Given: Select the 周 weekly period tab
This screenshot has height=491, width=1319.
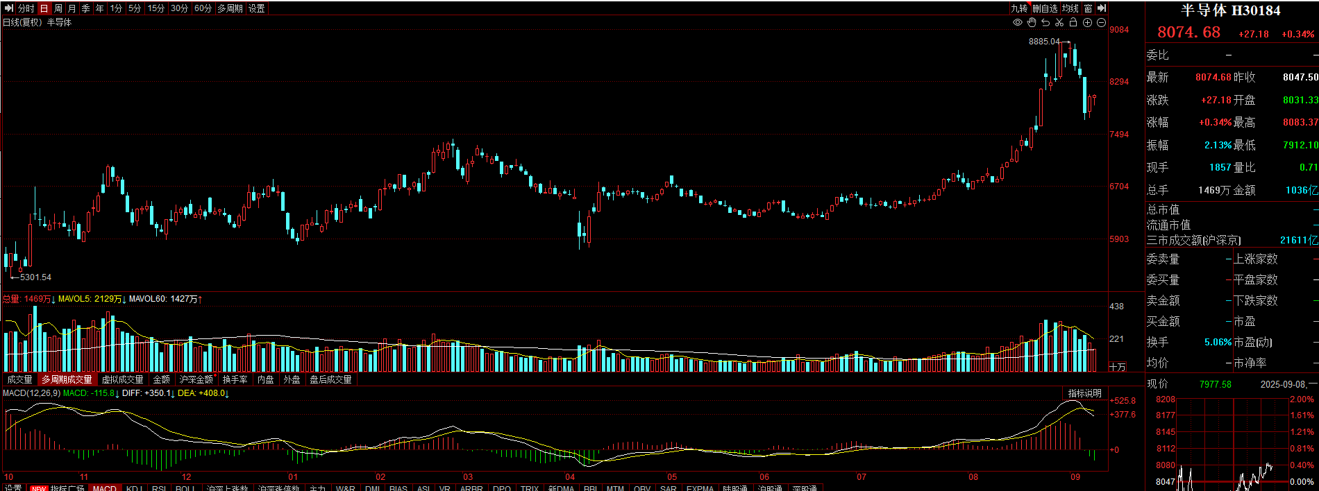Looking at the screenshot, I should (x=58, y=8).
